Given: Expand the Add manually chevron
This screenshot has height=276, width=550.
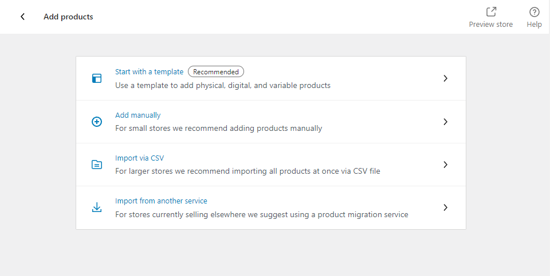Looking at the screenshot, I should click(x=446, y=122).
